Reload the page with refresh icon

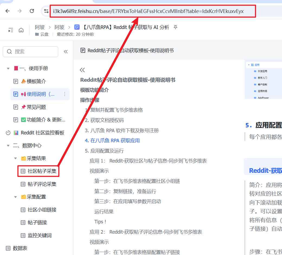tap(32, 11)
